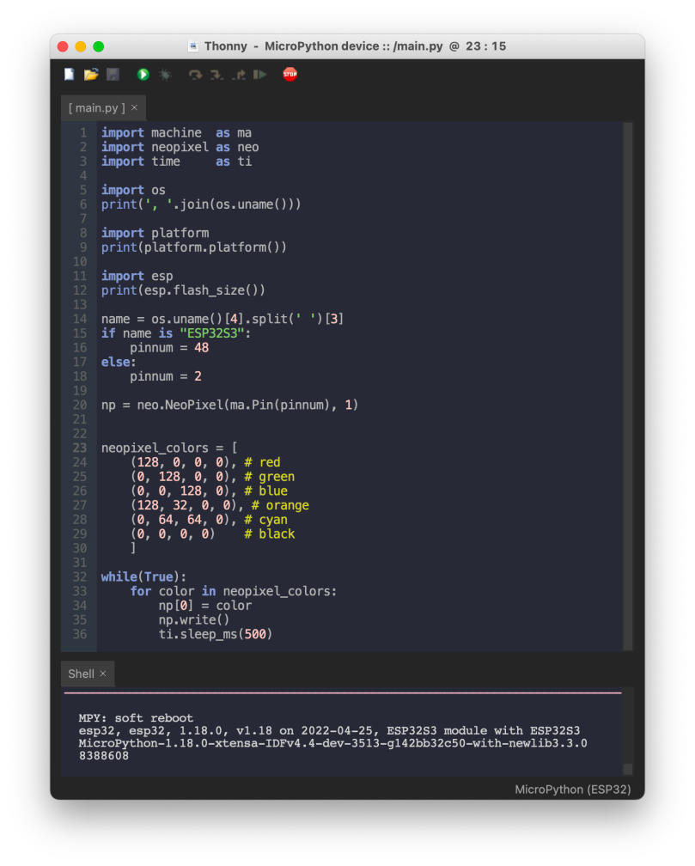This screenshot has height=866, width=695.
Task: Click '# red' comment on line 24
Action: 262,462
